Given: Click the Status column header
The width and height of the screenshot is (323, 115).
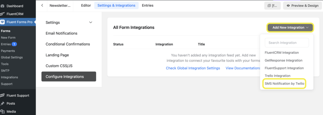Looking at the screenshot, I should pos(118,44).
